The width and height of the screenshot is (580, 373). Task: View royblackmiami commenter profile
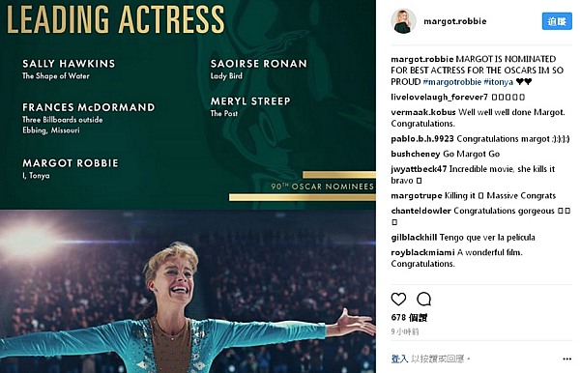[x=422, y=253]
